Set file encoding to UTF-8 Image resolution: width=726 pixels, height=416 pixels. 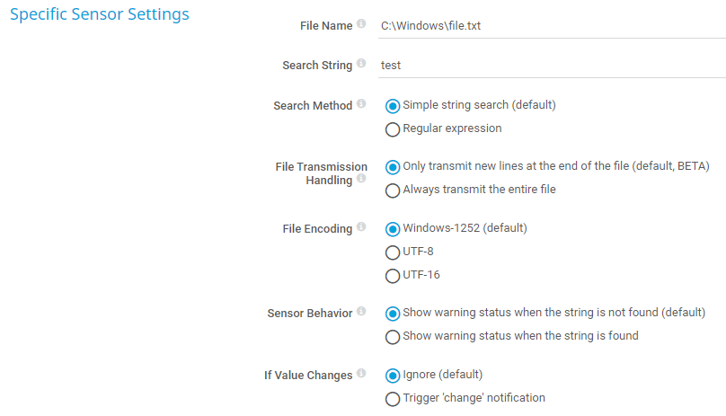tap(393, 252)
